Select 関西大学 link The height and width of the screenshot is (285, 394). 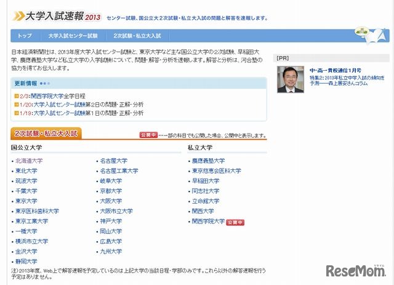point(203,211)
